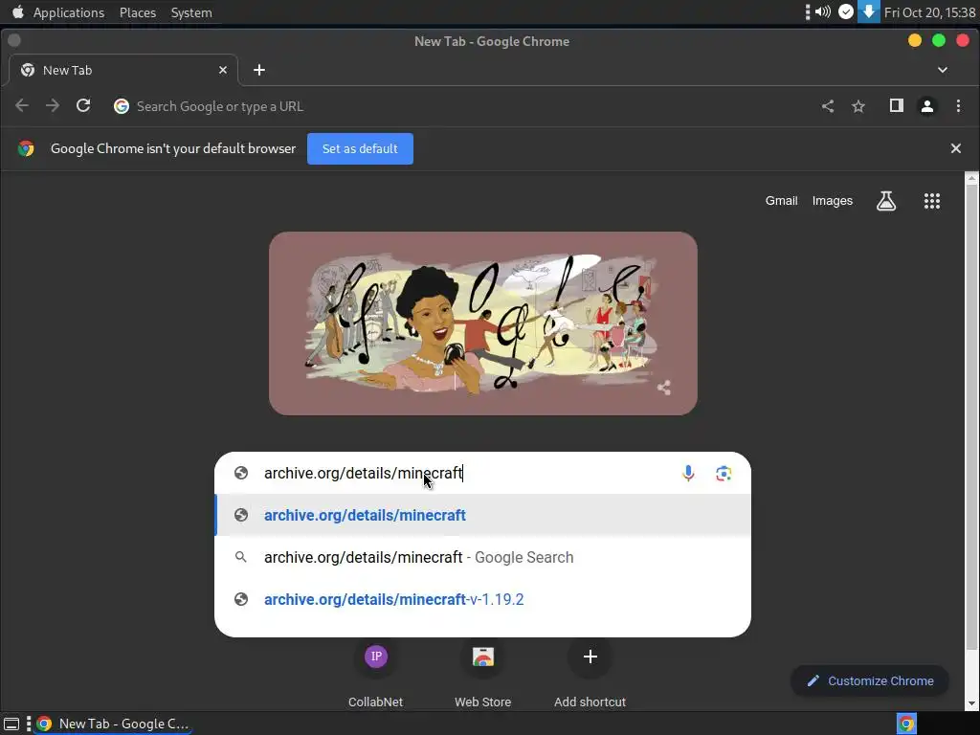Bookmark this tab with the star icon
This screenshot has width=980, height=735.
tap(858, 106)
